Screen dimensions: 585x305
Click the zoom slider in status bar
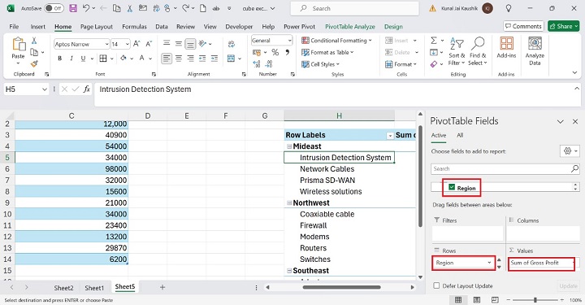(535, 300)
